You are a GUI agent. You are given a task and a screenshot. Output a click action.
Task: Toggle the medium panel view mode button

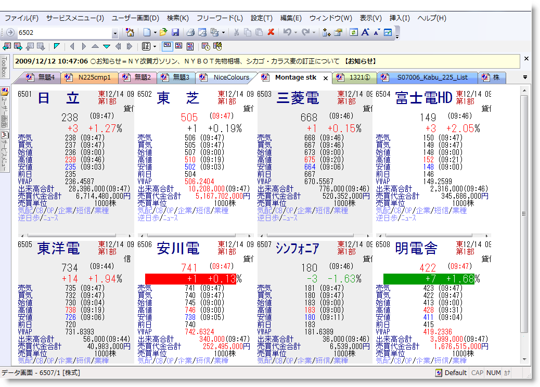179,46
